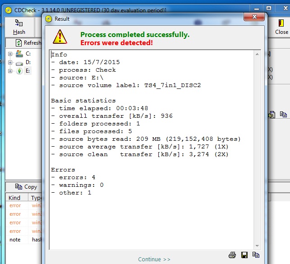Open the Refresh tab

[x=28, y=43]
